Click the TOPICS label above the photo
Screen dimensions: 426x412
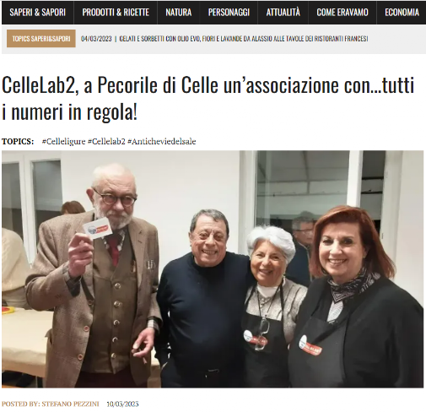tap(18, 141)
